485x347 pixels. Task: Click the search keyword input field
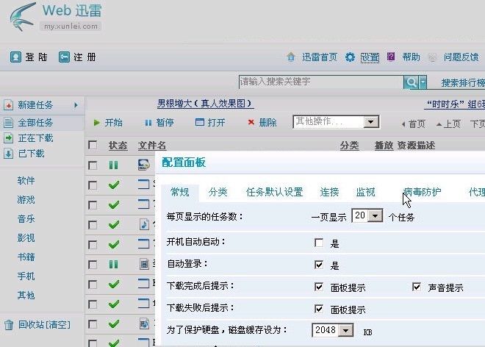[322, 82]
